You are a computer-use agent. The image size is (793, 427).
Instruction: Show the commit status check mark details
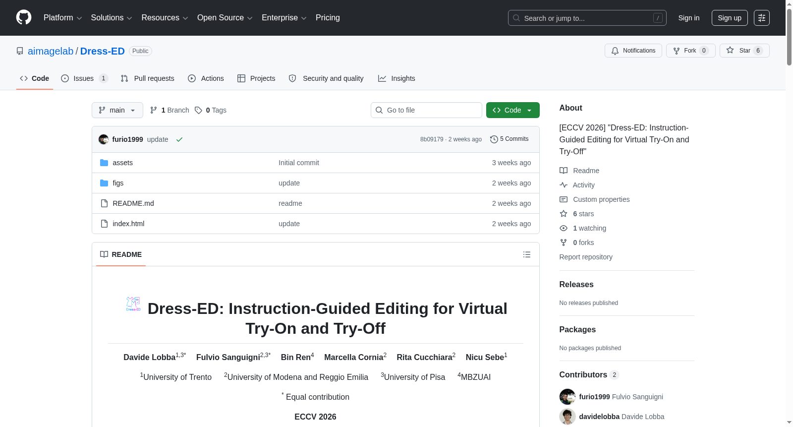tap(179, 139)
